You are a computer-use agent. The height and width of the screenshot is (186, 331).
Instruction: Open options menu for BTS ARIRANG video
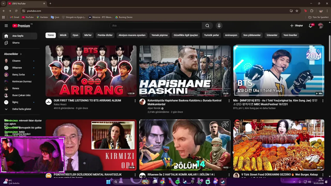point(135,100)
